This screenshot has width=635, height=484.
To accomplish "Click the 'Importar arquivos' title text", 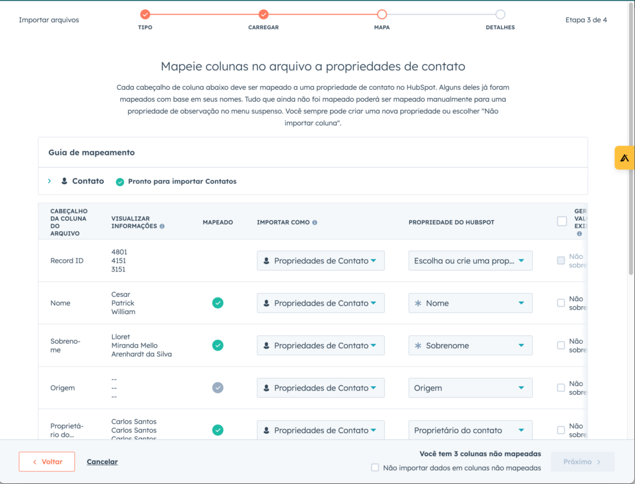I will [x=49, y=20].
